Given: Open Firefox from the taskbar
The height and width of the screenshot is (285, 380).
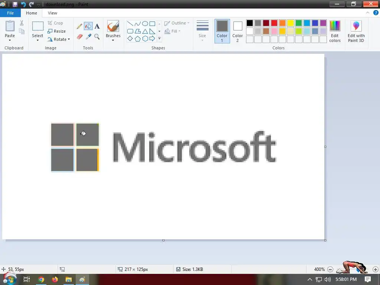Looking at the screenshot, I should coord(55,279).
